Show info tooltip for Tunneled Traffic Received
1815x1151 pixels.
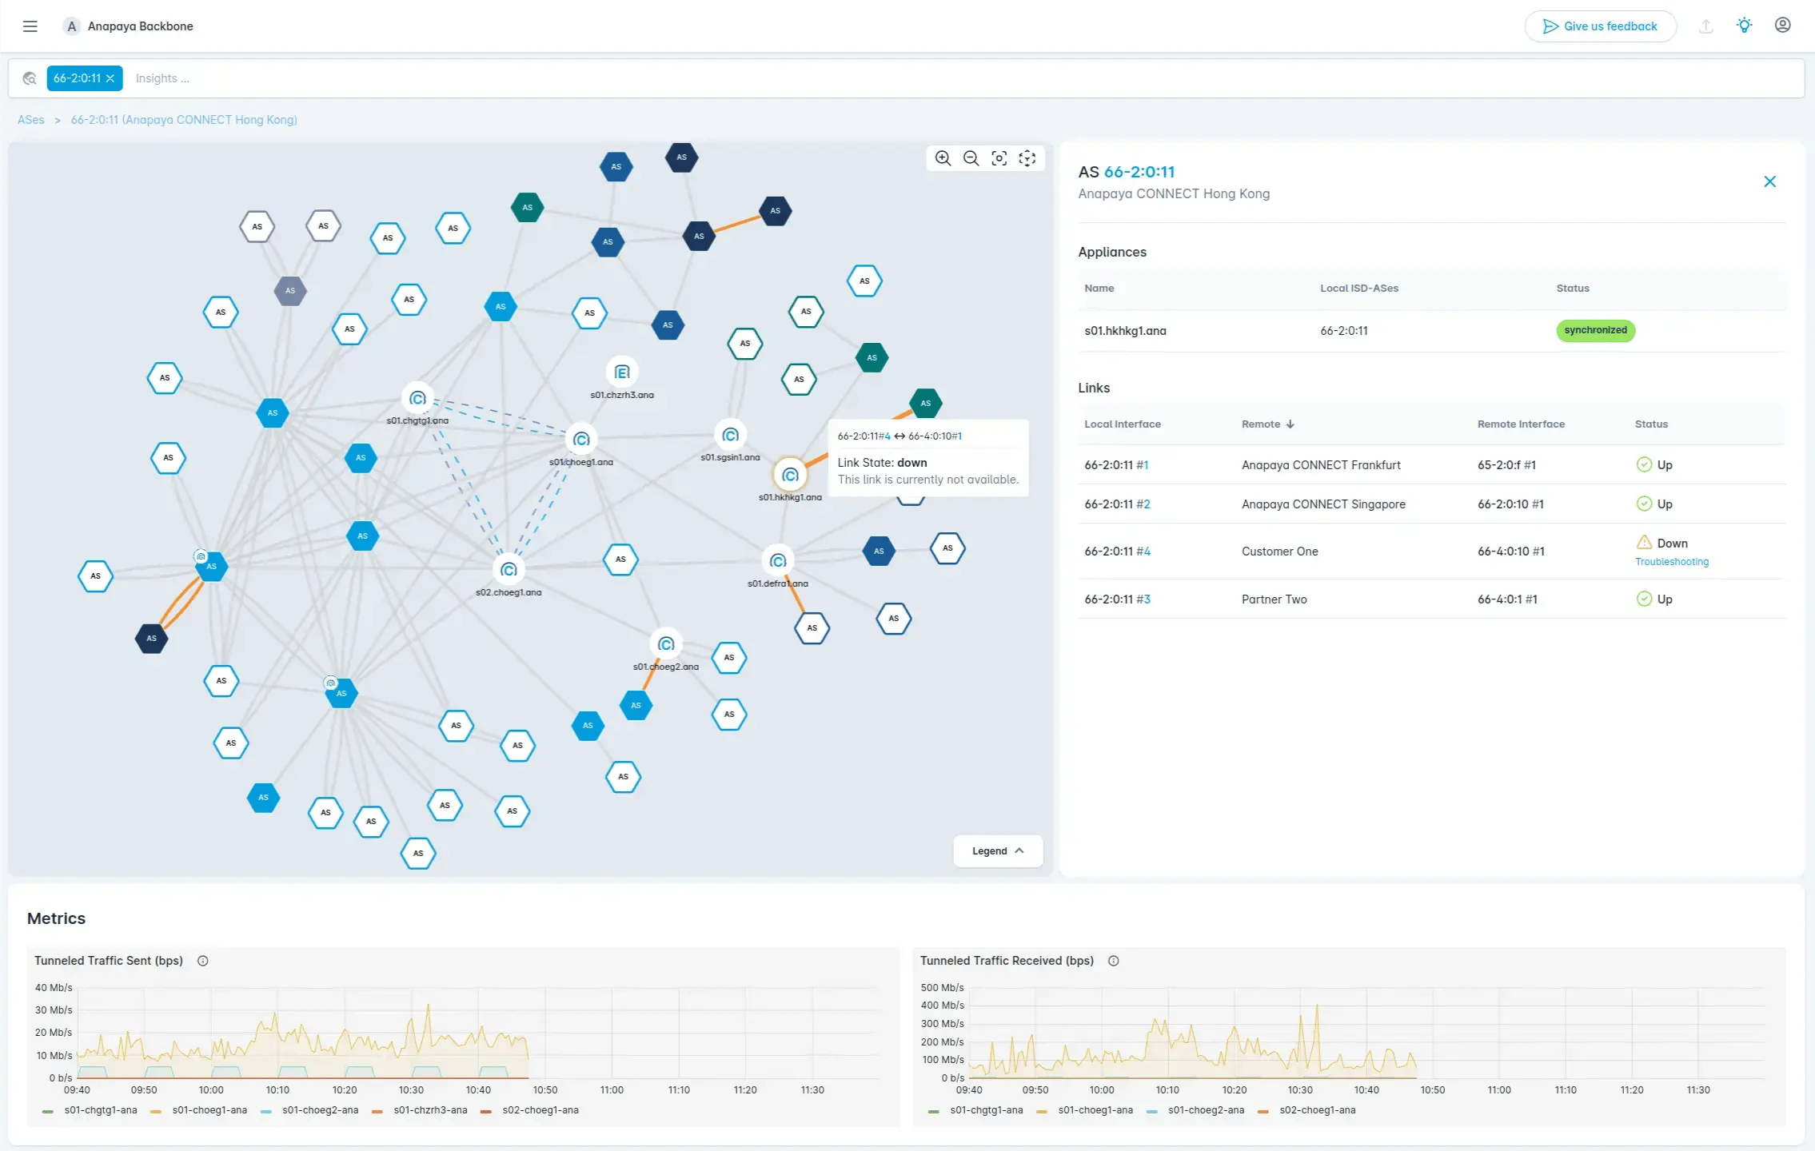coord(1113,960)
